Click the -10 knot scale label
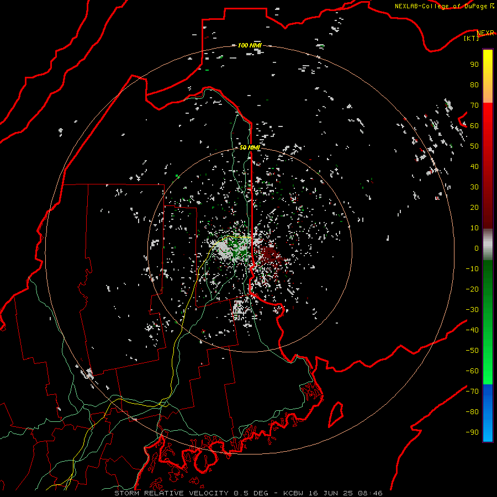The width and height of the screenshot is (497, 497). tap(472, 269)
